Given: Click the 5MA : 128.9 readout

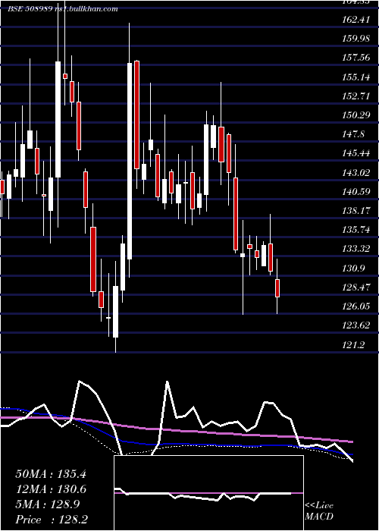Looking at the screenshot, I should point(48,504).
